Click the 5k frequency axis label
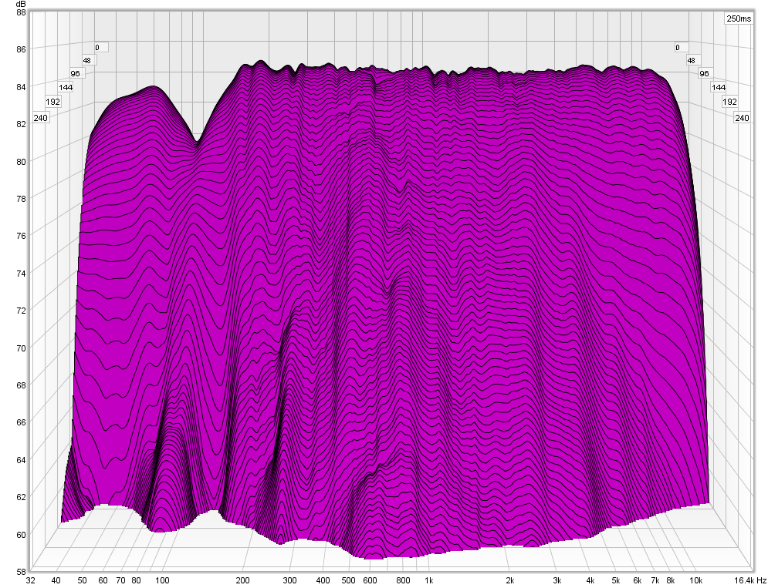 coord(616,580)
